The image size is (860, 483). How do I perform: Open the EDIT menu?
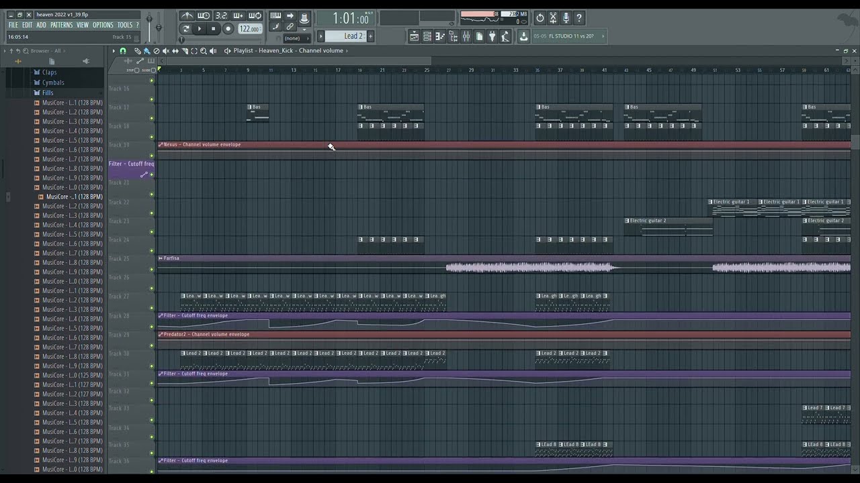pos(28,25)
